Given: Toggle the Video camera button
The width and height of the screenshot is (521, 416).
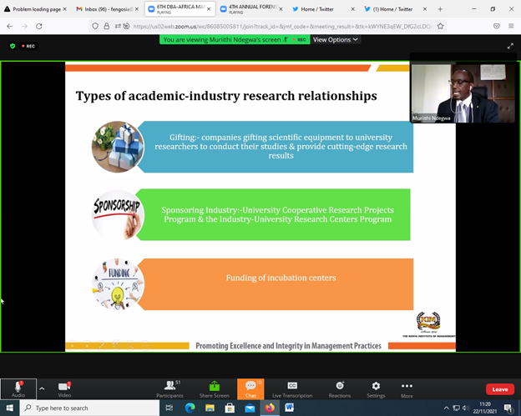Looking at the screenshot, I should tap(64, 388).
